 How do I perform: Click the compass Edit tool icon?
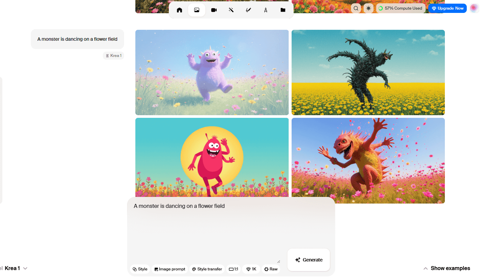click(x=266, y=10)
